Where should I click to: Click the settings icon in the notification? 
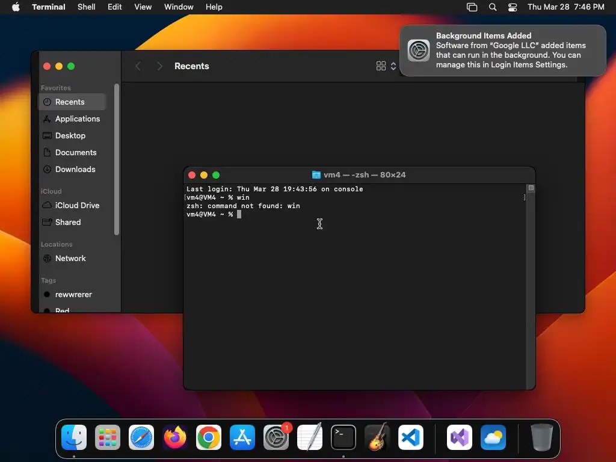point(419,51)
